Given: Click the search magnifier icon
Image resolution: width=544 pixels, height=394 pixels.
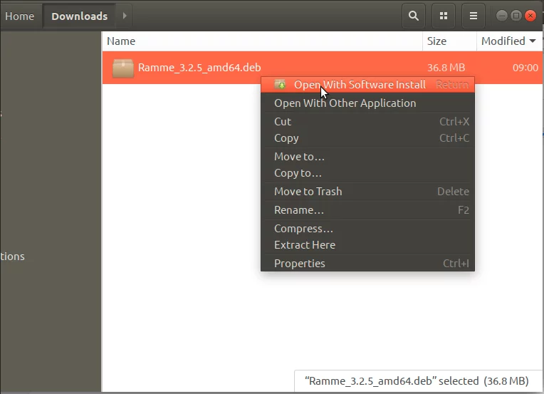Looking at the screenshot, I should pos(414,16).
